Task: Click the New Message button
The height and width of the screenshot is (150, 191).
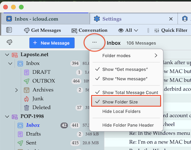Action: [52, 43]
